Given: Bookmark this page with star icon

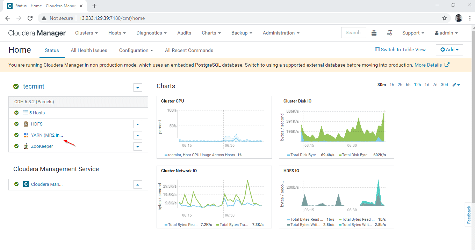Looking at the screenshot, I should [x=445, y=18].
